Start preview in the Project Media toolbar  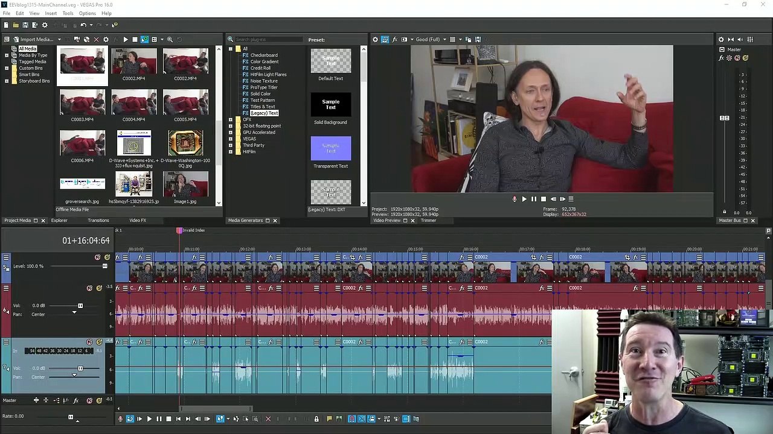click(126, 40)
